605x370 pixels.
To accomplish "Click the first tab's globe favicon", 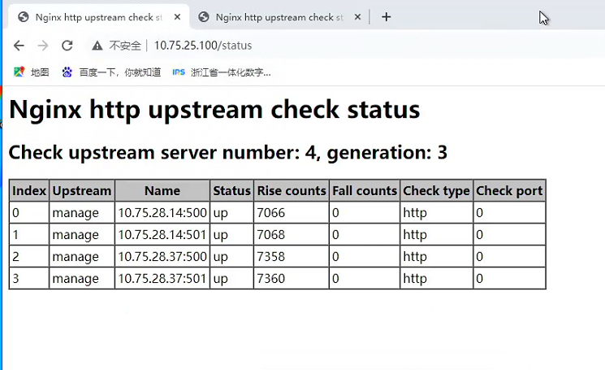I will point(24,17).
